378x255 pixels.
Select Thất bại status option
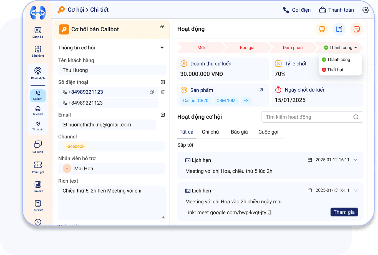point(335,70)
